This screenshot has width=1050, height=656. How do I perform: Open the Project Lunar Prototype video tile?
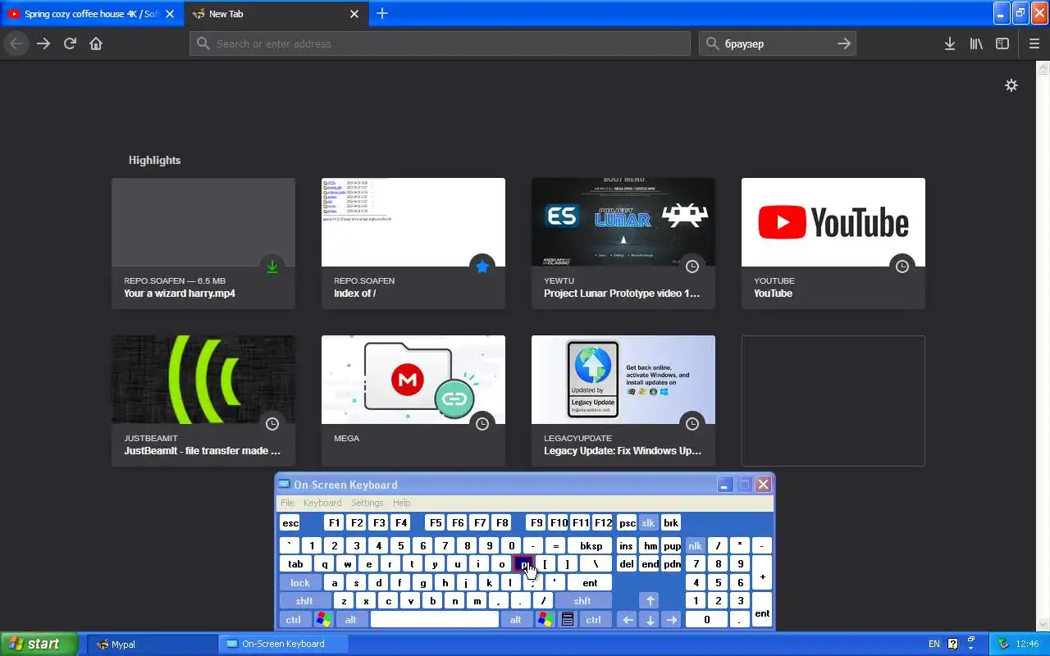623,244
